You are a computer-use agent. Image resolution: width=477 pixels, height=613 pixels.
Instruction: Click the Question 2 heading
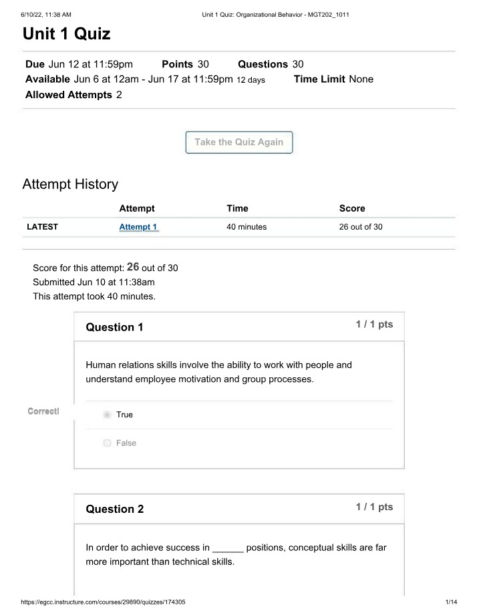click(114, 509)
